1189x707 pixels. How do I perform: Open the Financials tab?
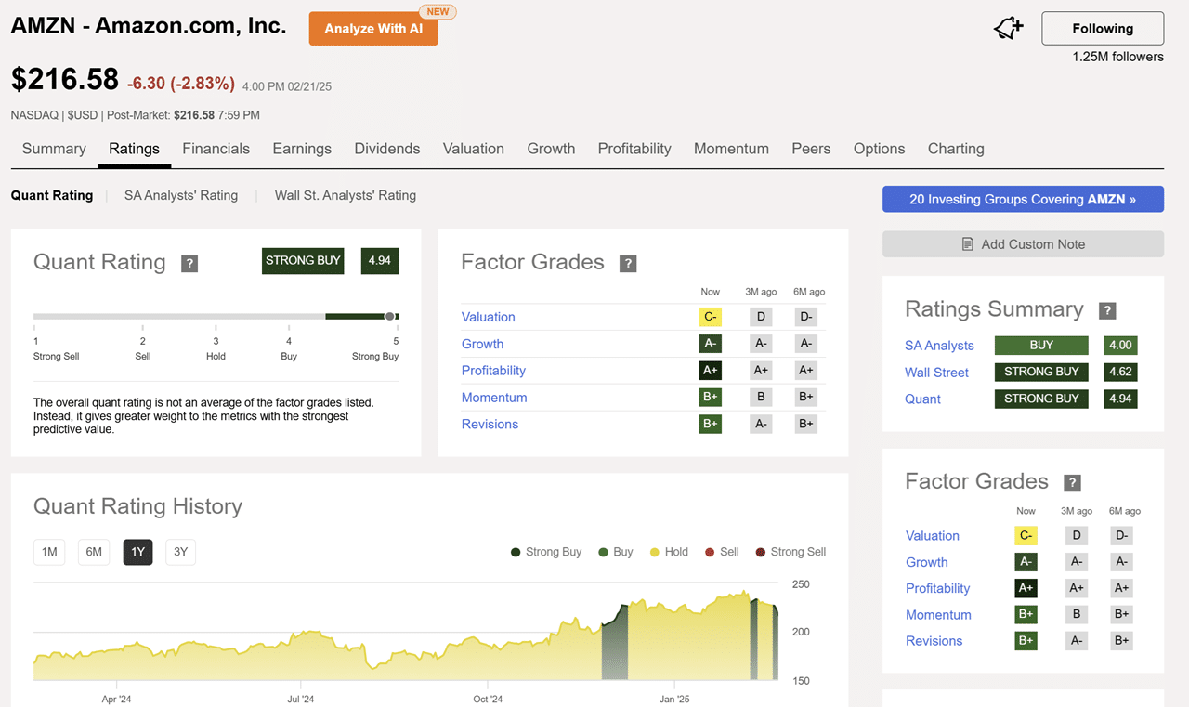[216, 149]
